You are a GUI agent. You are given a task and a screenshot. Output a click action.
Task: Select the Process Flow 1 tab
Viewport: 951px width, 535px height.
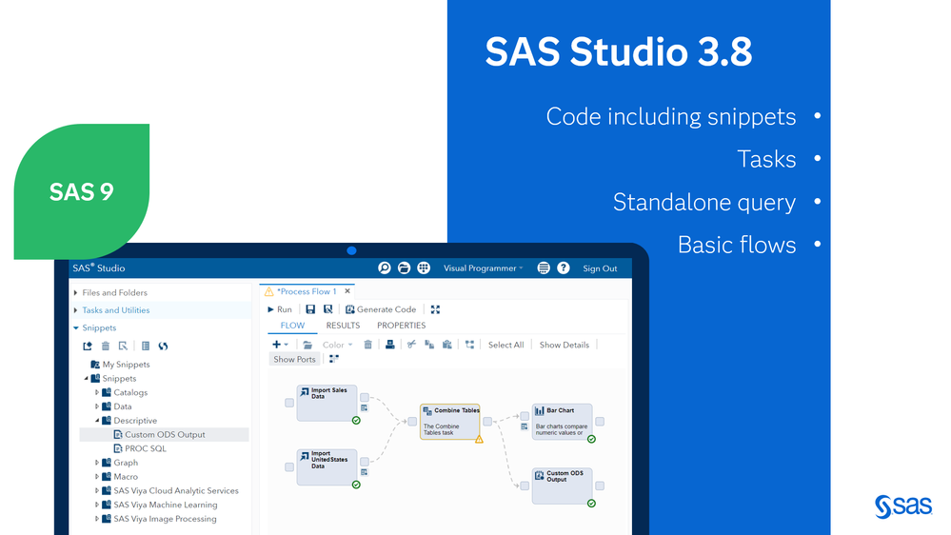307,291
